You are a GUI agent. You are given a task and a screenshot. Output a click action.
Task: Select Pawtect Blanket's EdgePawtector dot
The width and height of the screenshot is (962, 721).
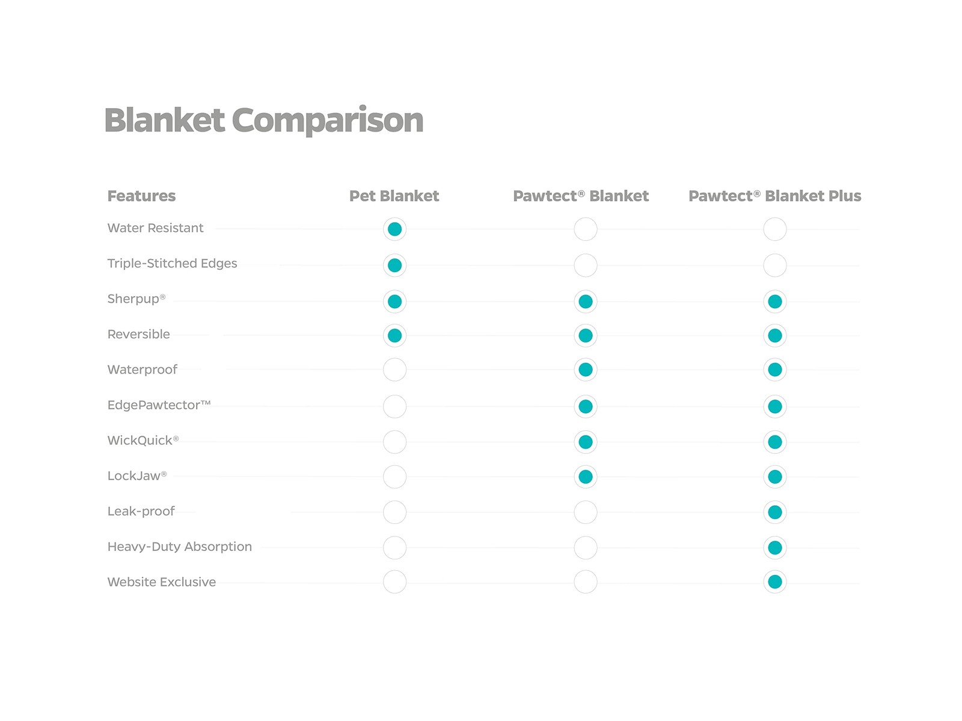pyautogui.click(x=585, y=406)
